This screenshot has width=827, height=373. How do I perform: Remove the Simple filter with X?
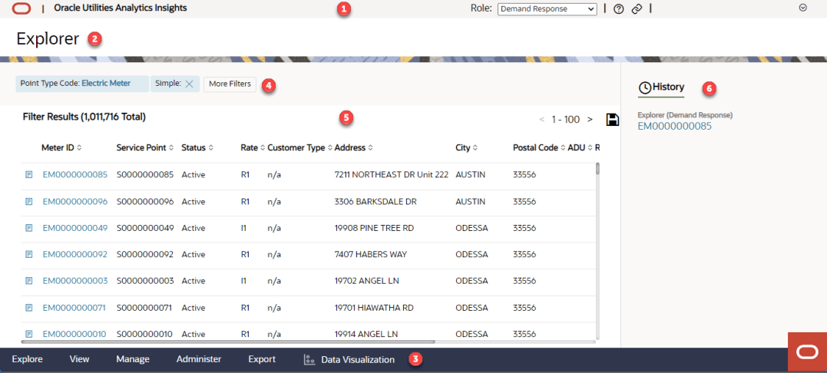tap(190, 84)
